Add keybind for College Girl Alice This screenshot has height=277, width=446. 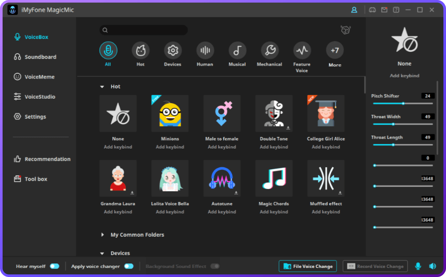(326, 147)
